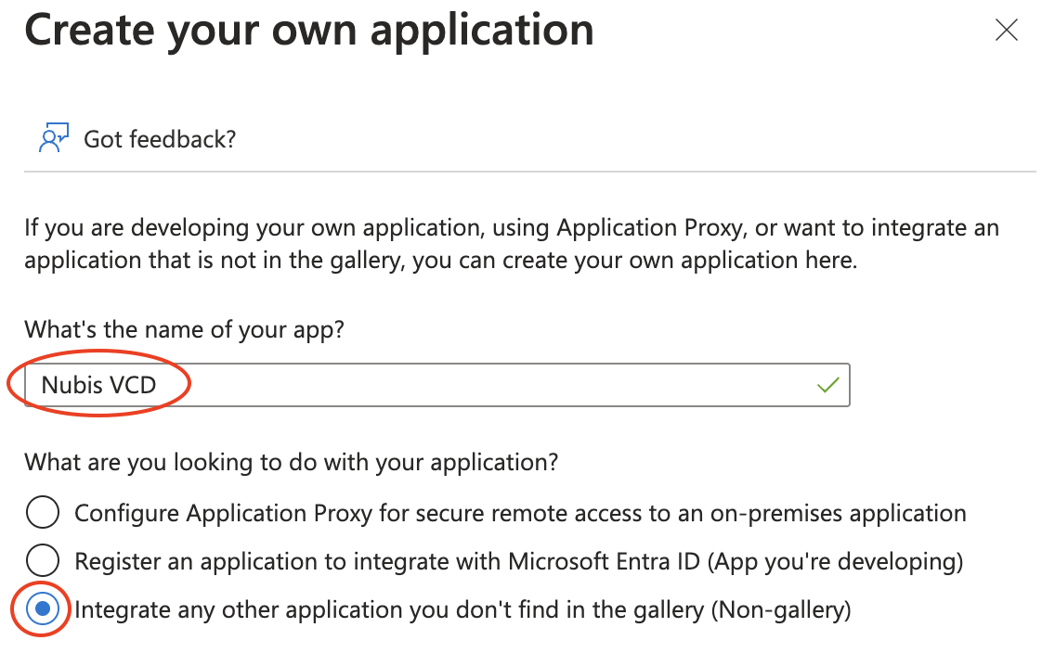Click the feedback person icon
Screen dimensions: 1042x653
point(50,138)
